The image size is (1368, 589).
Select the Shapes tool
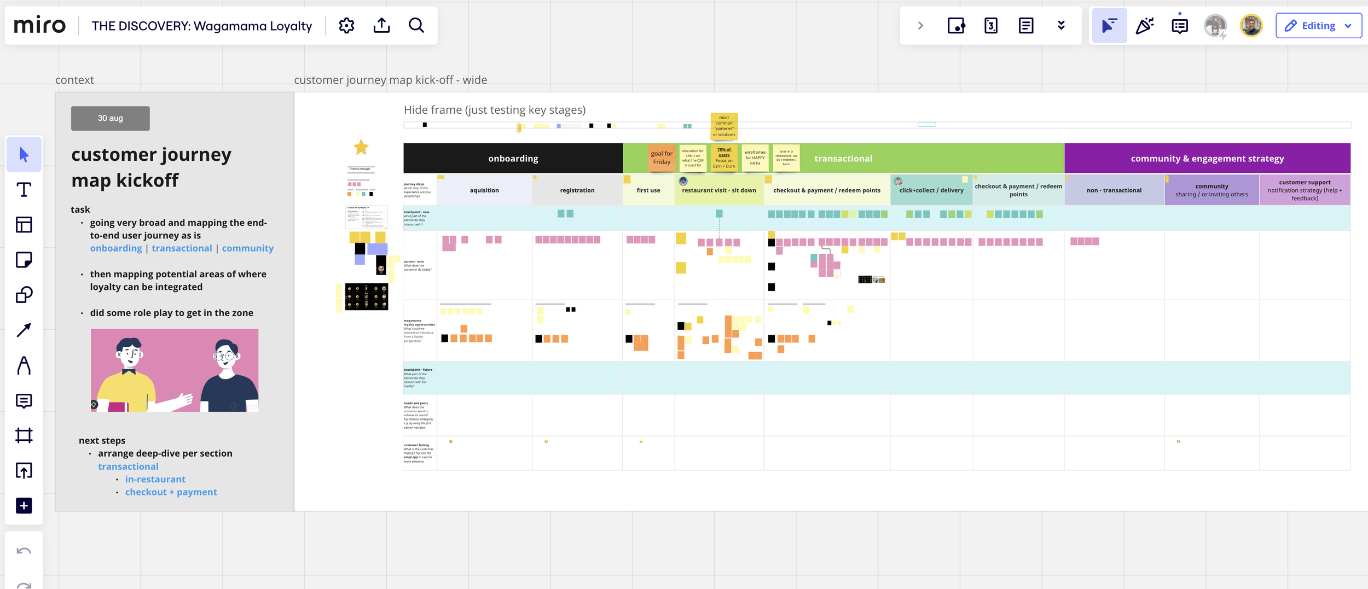pyautogui.click(x=24, y=295)
